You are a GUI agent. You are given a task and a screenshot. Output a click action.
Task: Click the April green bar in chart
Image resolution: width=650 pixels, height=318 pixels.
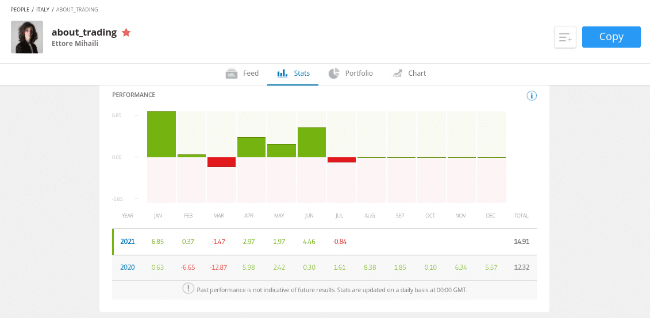click(251, 148)
